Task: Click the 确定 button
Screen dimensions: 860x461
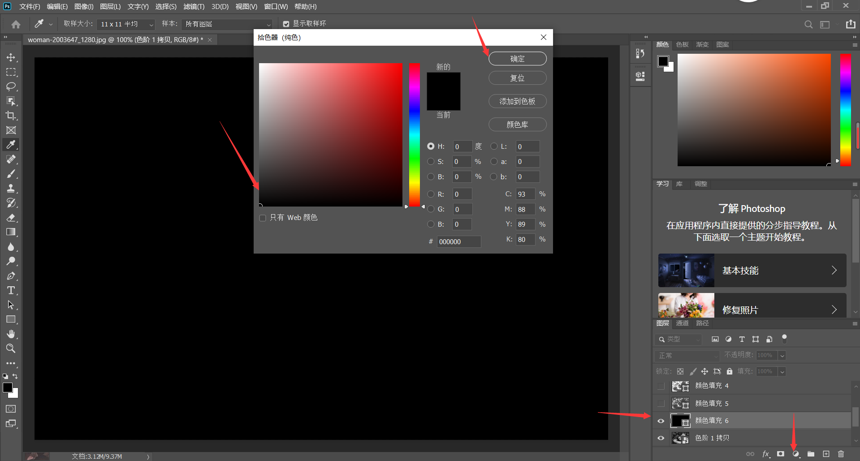Action: [517, 59]
